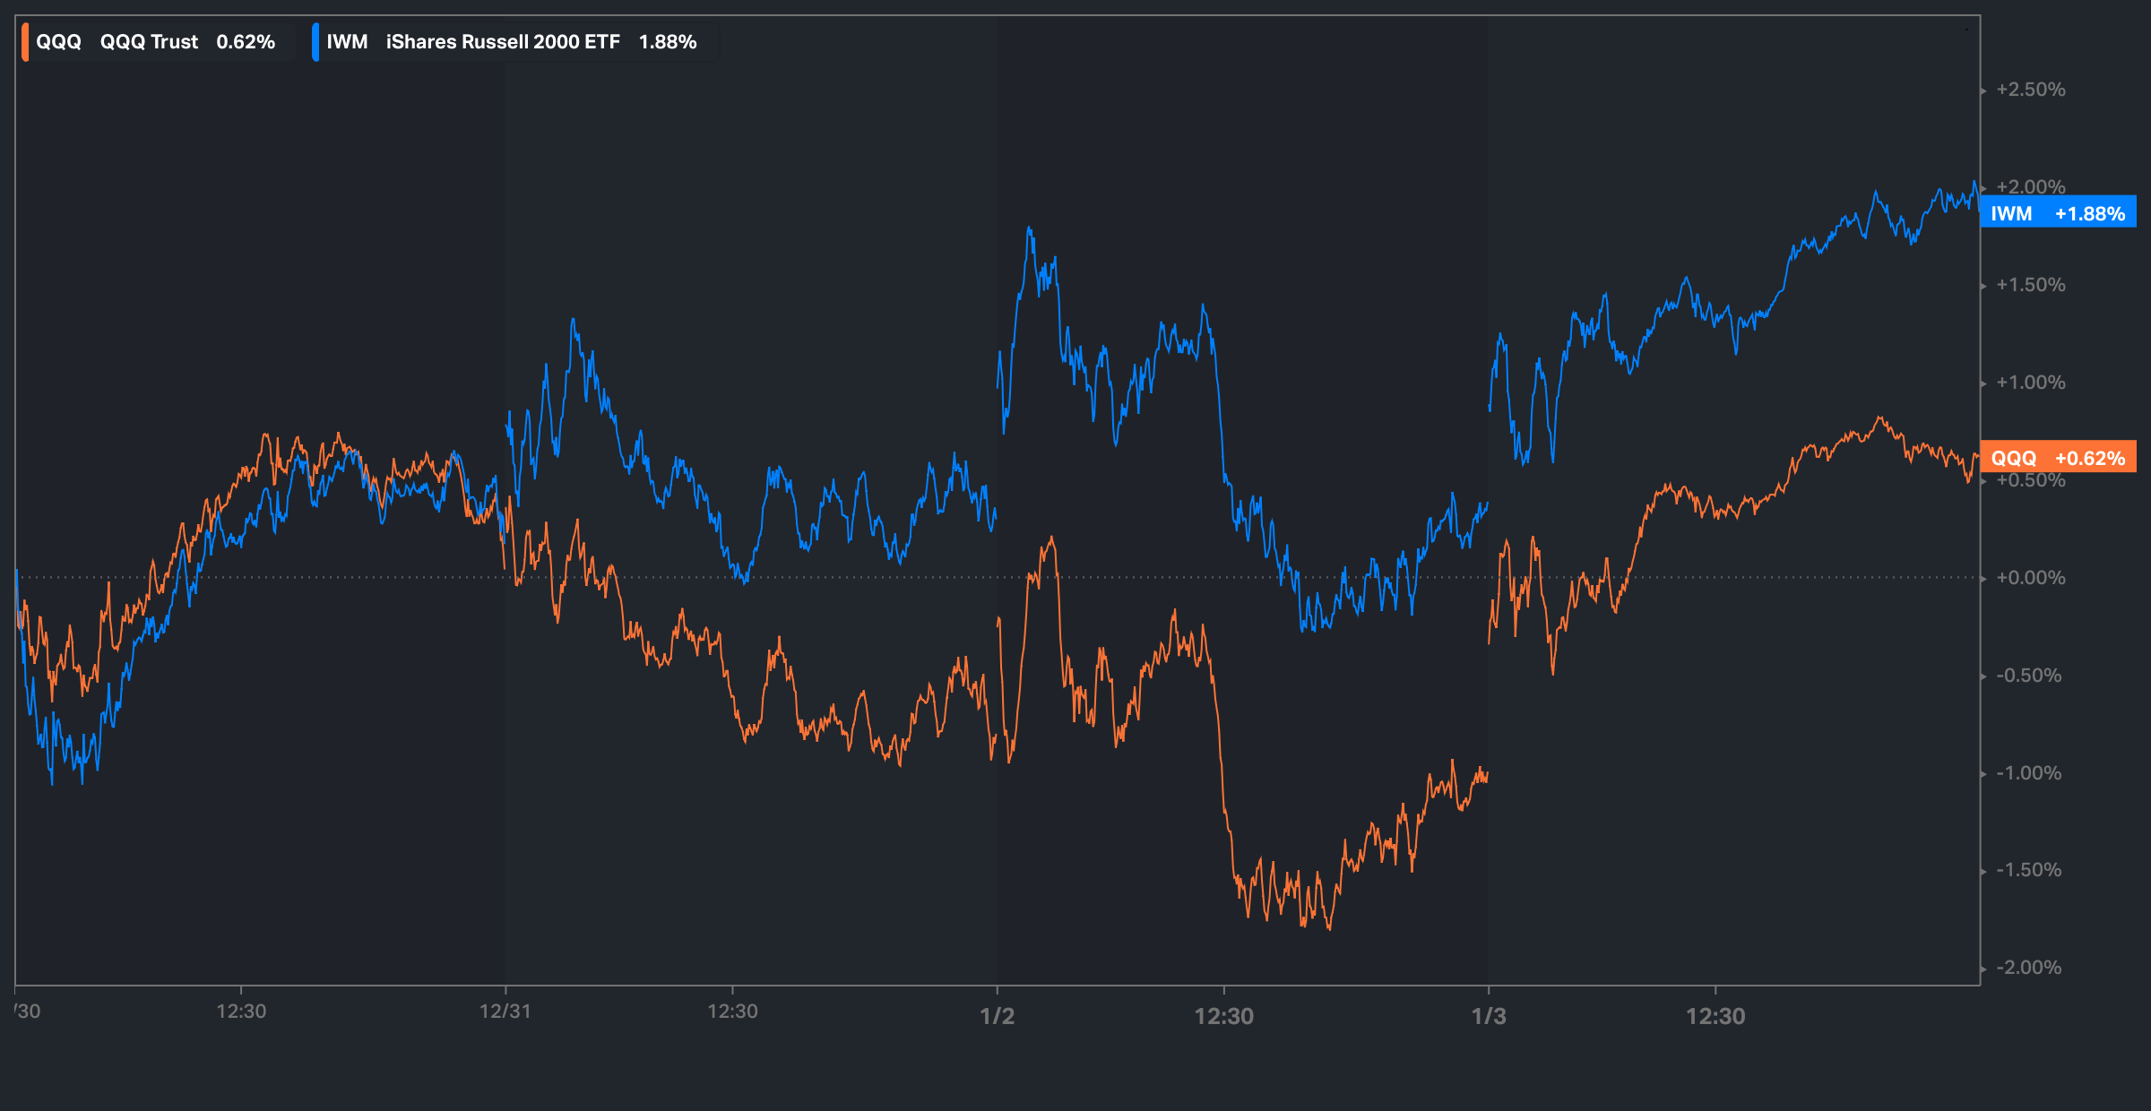
Task: Click the blue IWM +1.88% price tag
Action: point(2058,213)
